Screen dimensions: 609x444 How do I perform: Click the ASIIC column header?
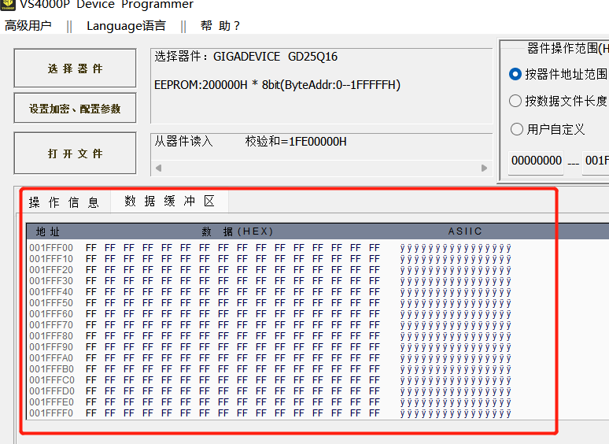pyautogui.click(x=465, y=231)
